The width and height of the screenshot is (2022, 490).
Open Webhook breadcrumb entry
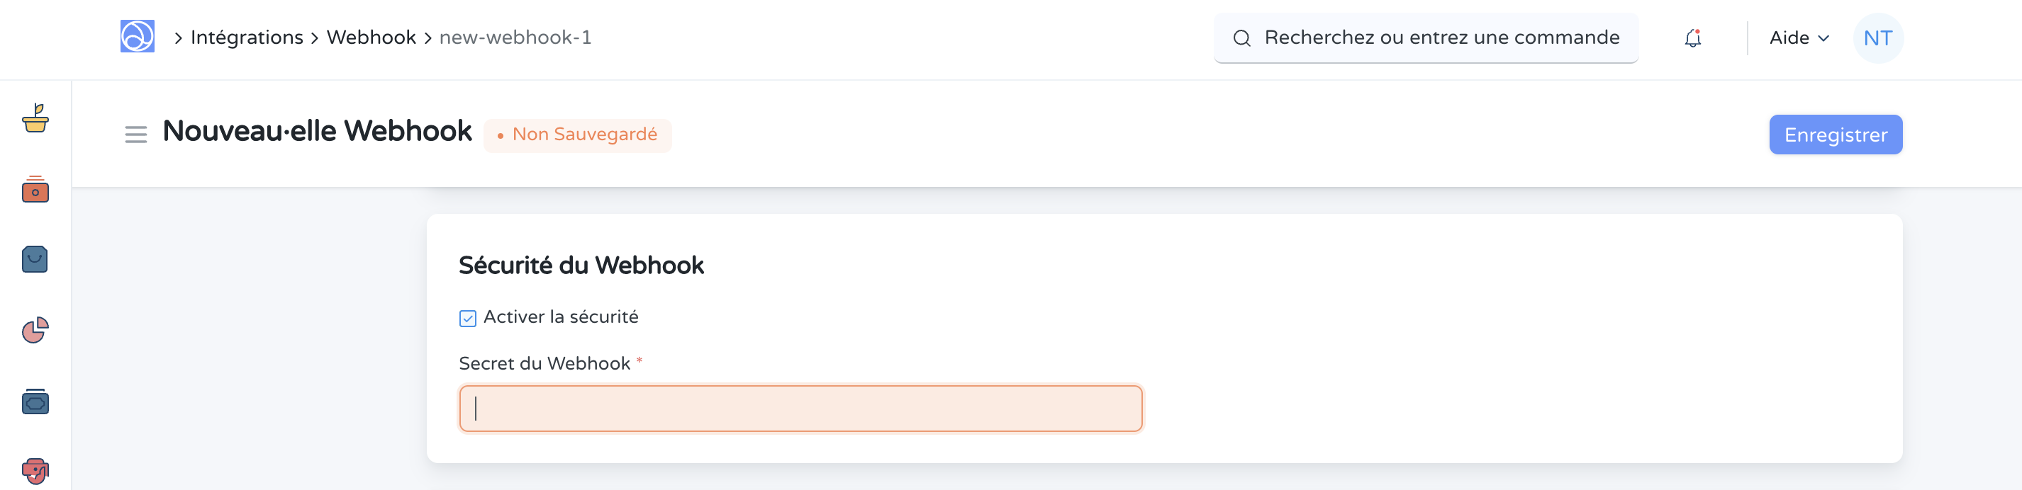pos(371,37)
